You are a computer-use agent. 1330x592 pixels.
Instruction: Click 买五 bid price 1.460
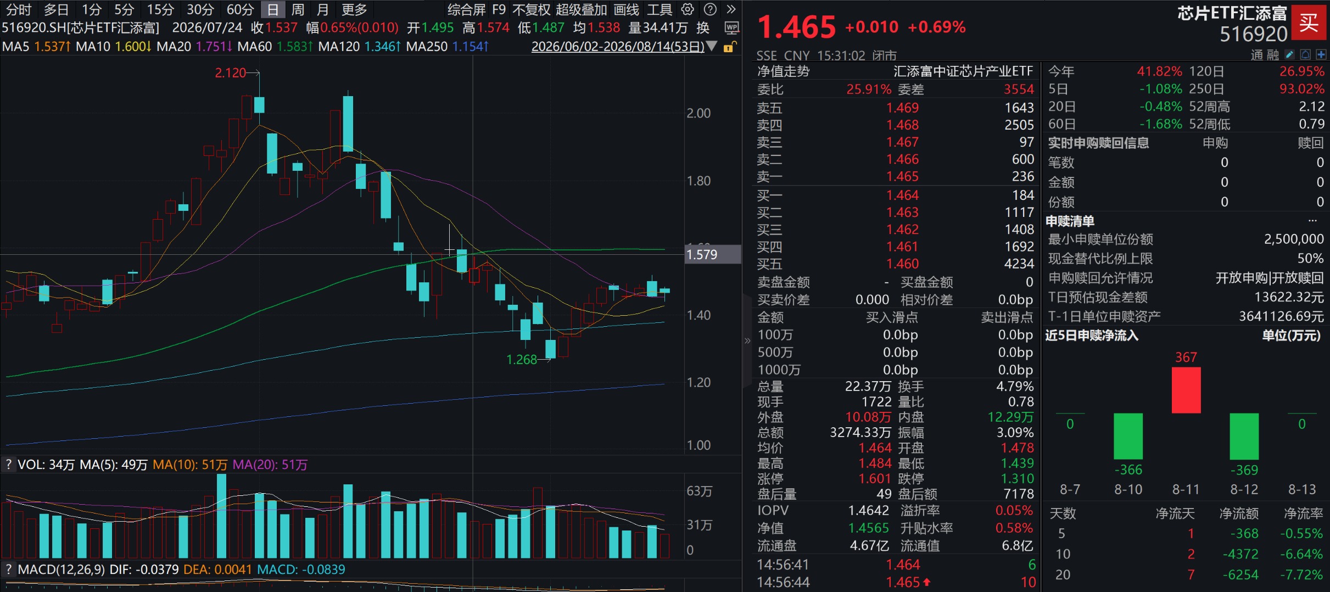coord(902,264)
